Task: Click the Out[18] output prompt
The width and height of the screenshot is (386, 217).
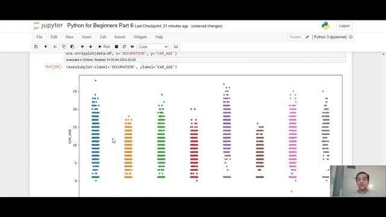Action: tap(54, 67)
